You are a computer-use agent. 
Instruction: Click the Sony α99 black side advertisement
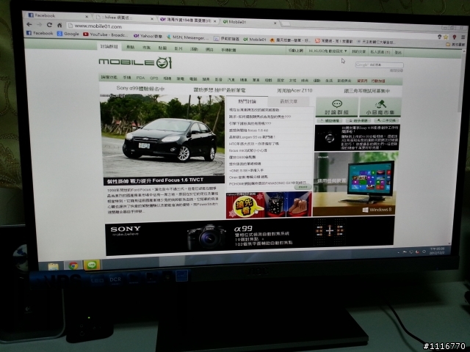(x=357, y=137)
